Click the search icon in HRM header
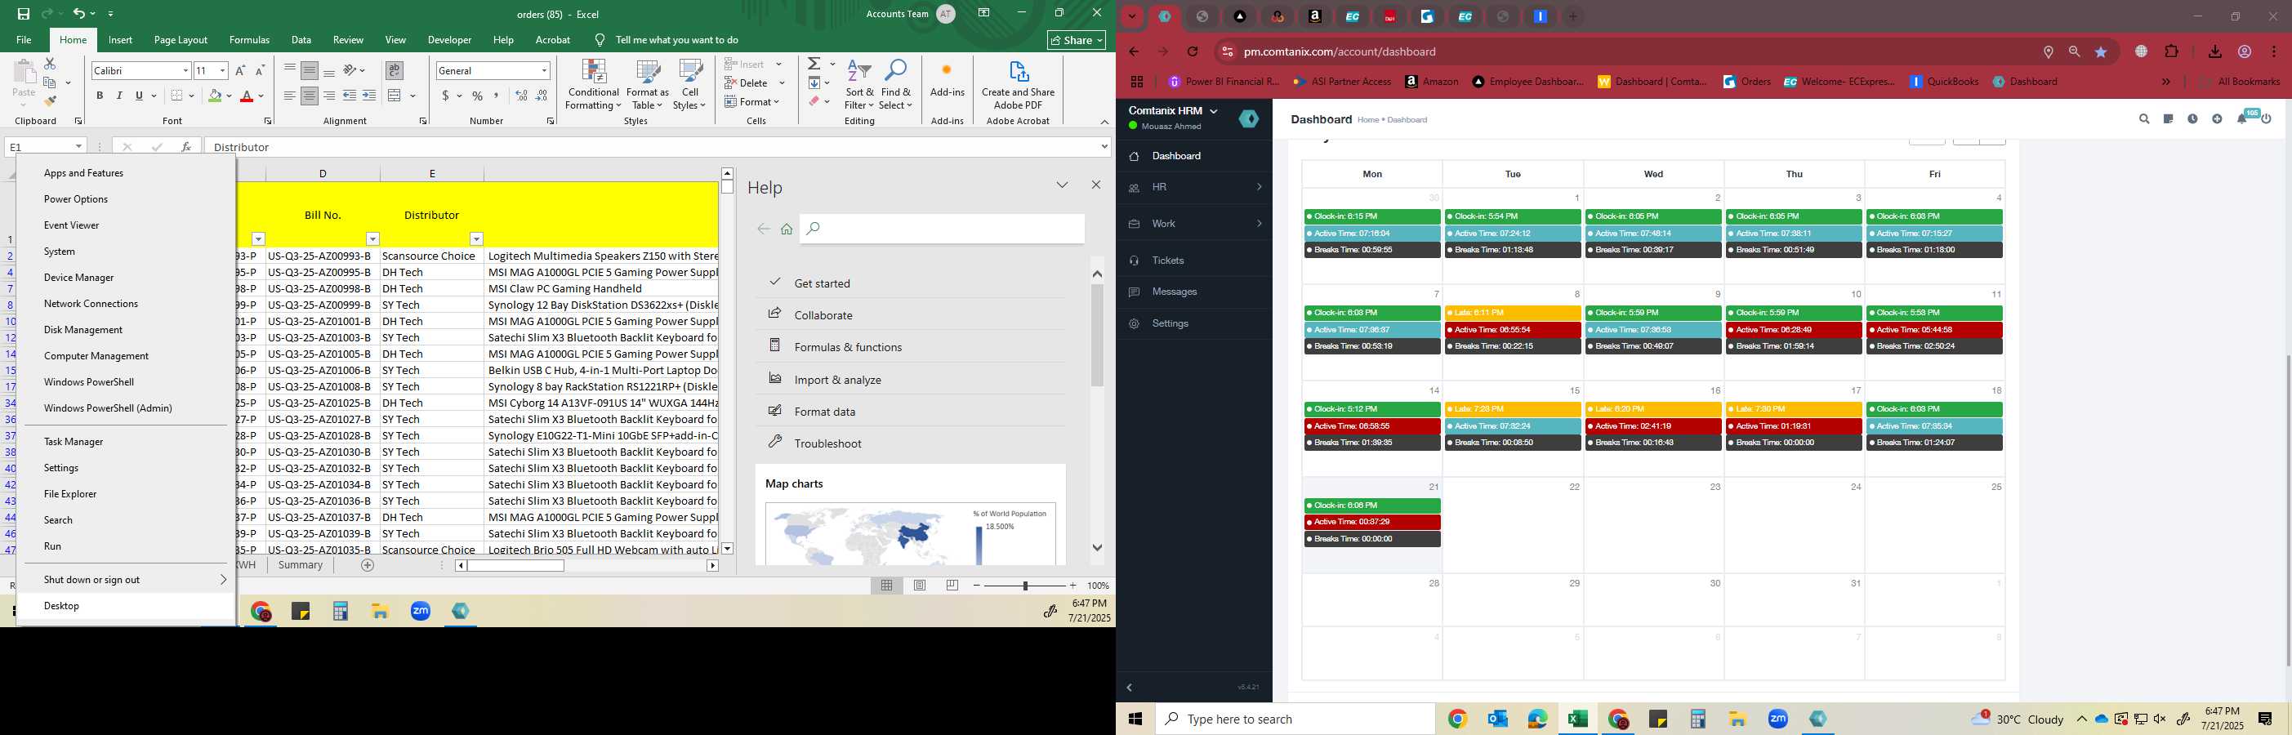Image resolution: width=2292 pixels, height=735 pixels. [2144, 119]
